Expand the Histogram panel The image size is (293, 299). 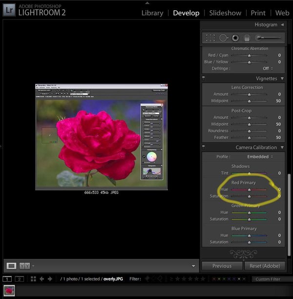pyautogui.click(x=282, y=24)
